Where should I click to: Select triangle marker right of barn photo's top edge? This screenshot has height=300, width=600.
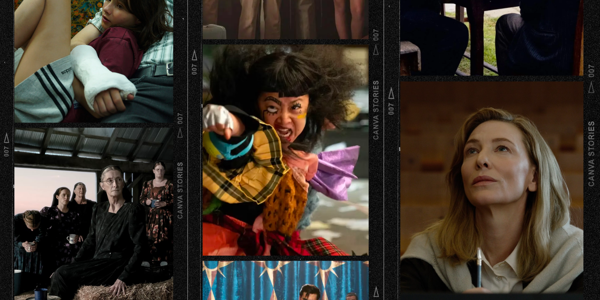click(180, 133)
